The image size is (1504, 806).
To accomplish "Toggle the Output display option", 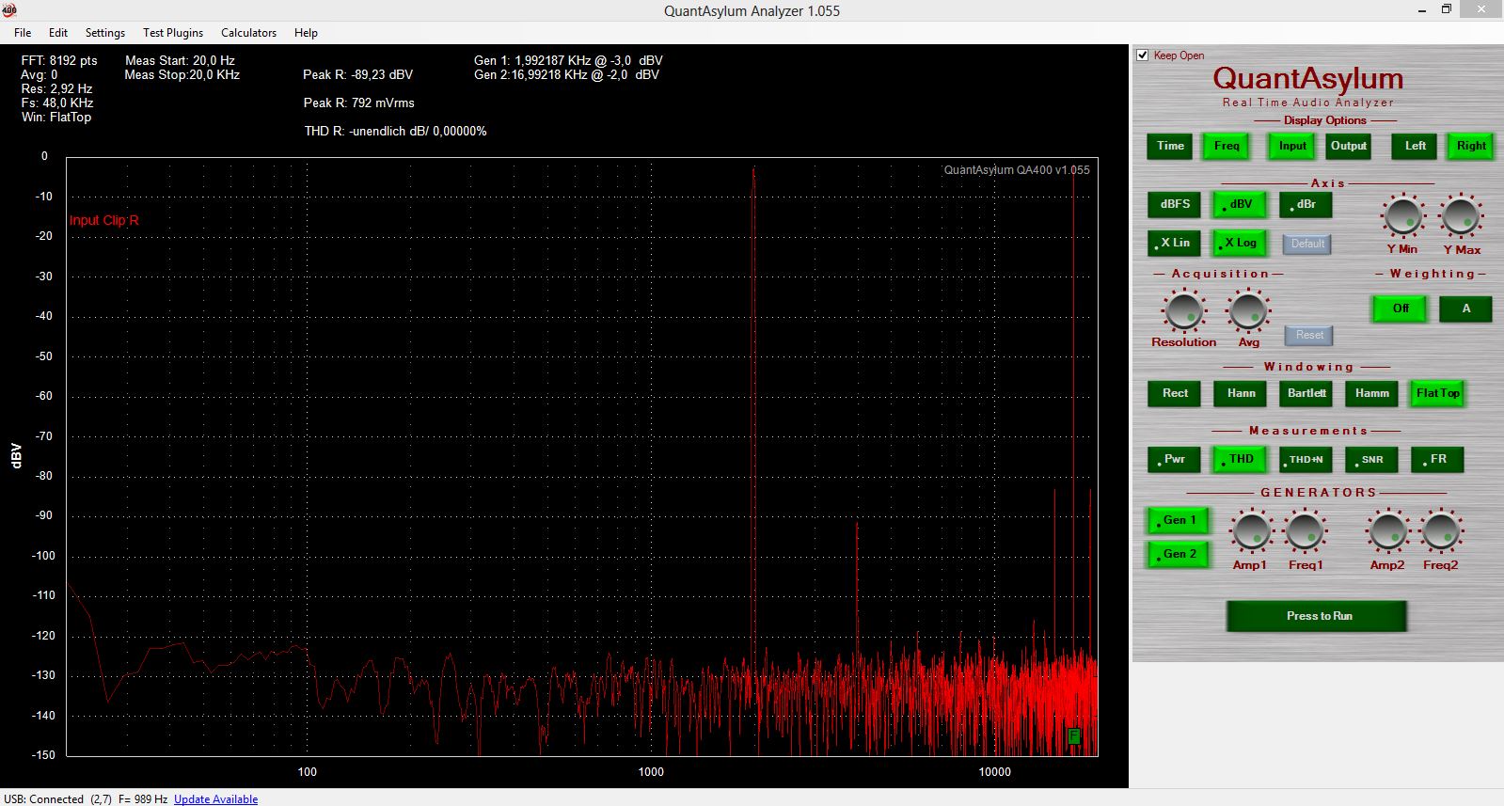I will (x=1349, y=146).
